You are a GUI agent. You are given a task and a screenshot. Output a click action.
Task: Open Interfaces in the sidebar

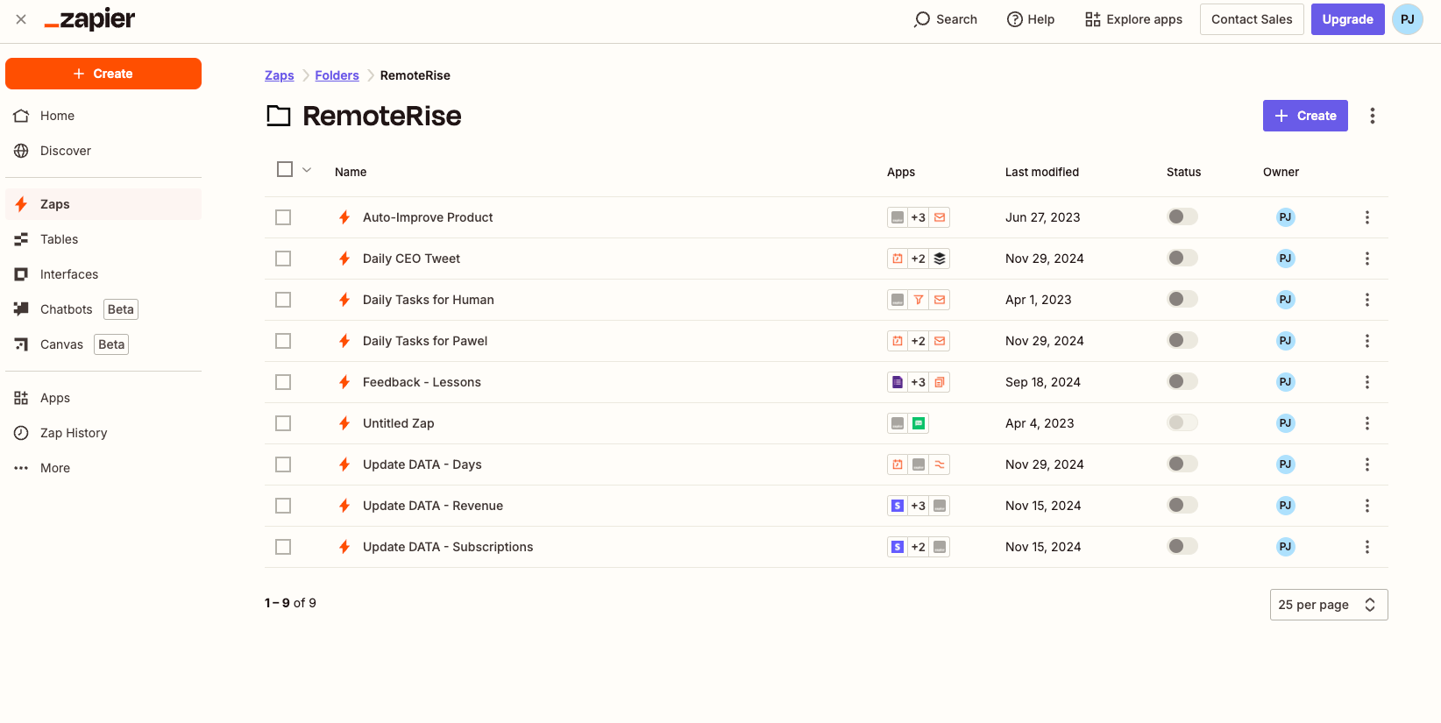tap(103, 274)
